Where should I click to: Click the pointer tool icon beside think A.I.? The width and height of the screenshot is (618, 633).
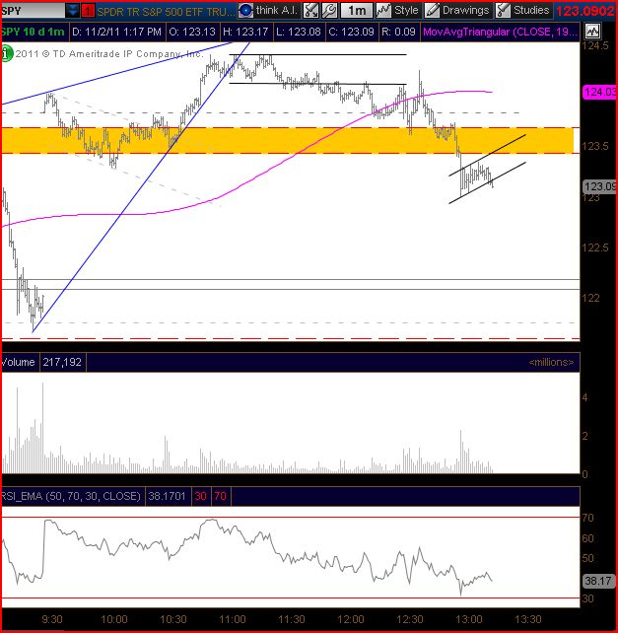click(310, 11)
